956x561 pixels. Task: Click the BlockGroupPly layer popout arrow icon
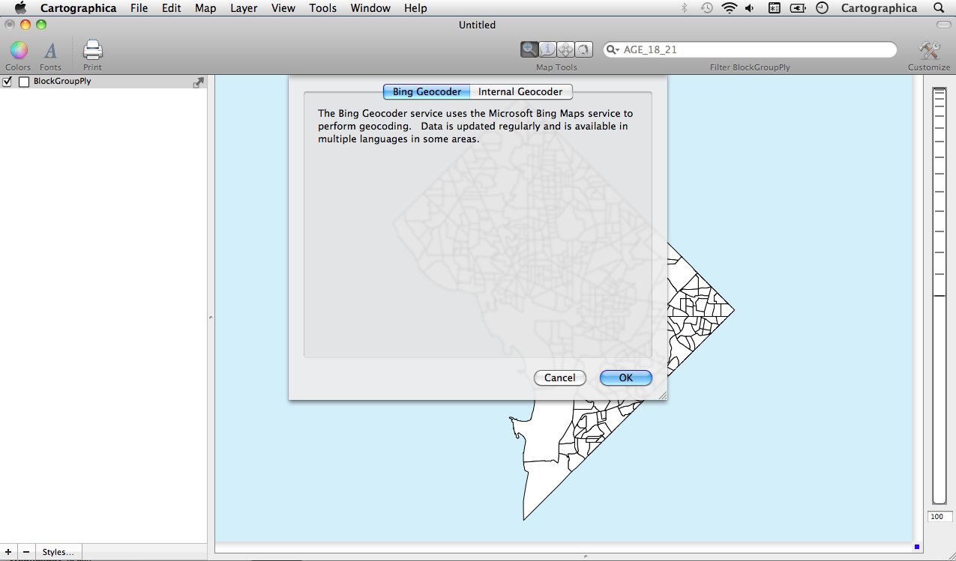[x=198, y=82]
